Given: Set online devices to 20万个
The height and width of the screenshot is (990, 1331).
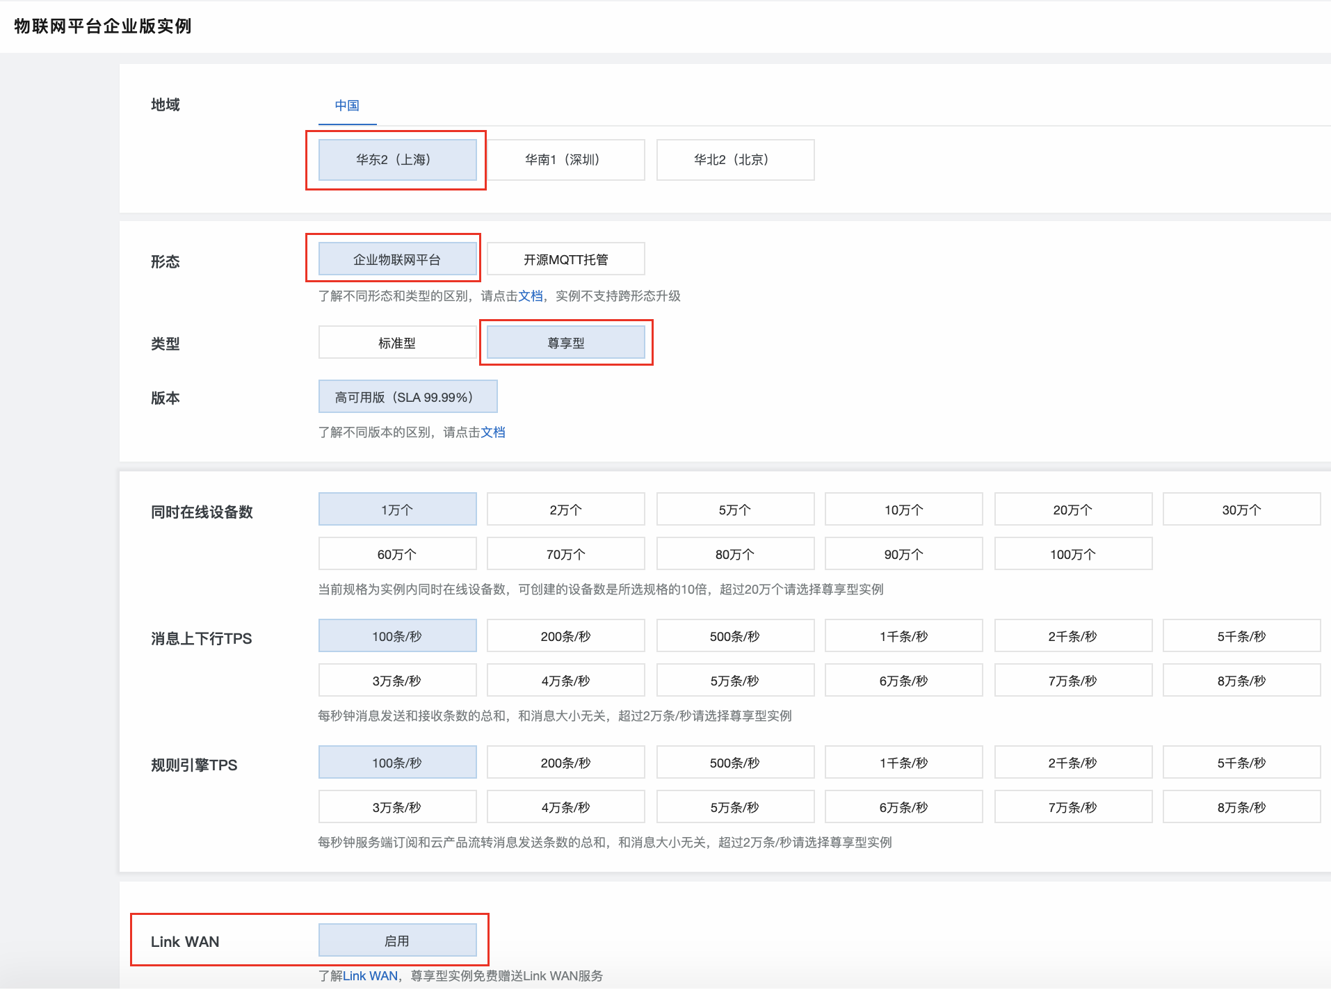Looking at the screenshot, I should click(1073, 510).
